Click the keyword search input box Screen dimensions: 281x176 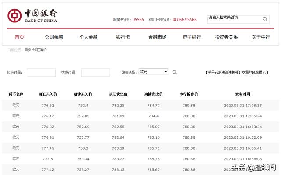pos(234,19)
